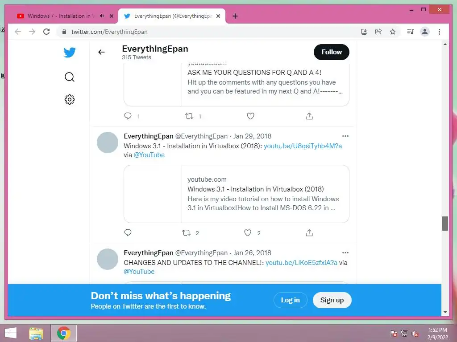457x342 pixels.
Task: Open the Windows Start menu
Action: coord(11,333)
